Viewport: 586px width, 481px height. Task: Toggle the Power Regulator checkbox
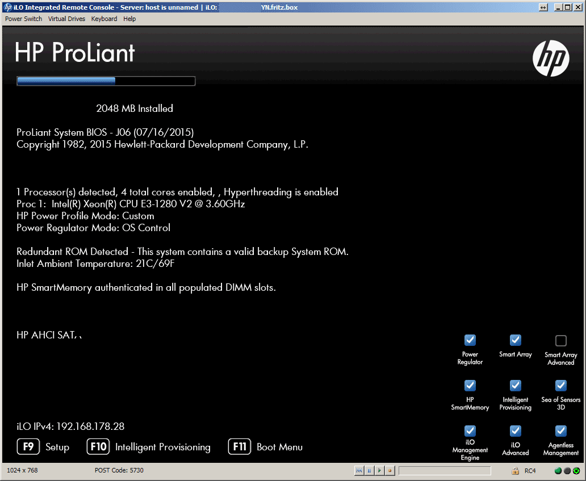[470, 340]
